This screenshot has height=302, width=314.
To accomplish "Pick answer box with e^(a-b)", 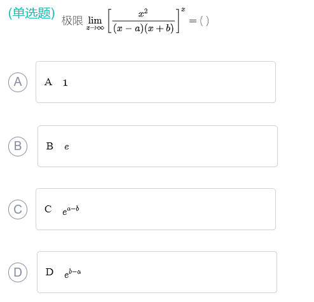I will click(x=156, y=209).
